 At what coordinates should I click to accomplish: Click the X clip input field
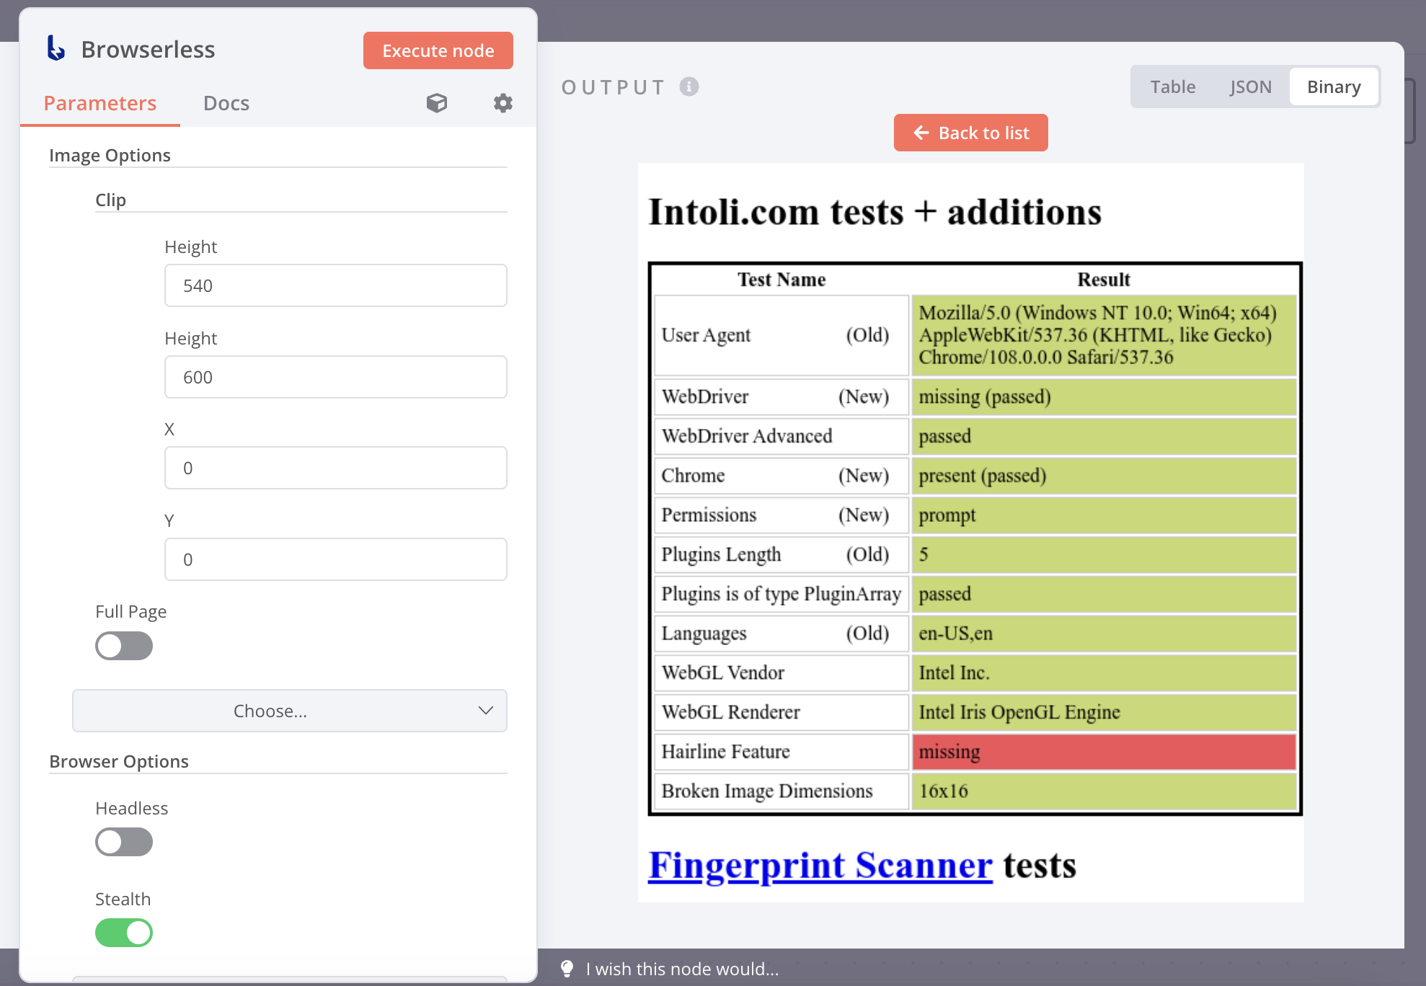[335, 468]
